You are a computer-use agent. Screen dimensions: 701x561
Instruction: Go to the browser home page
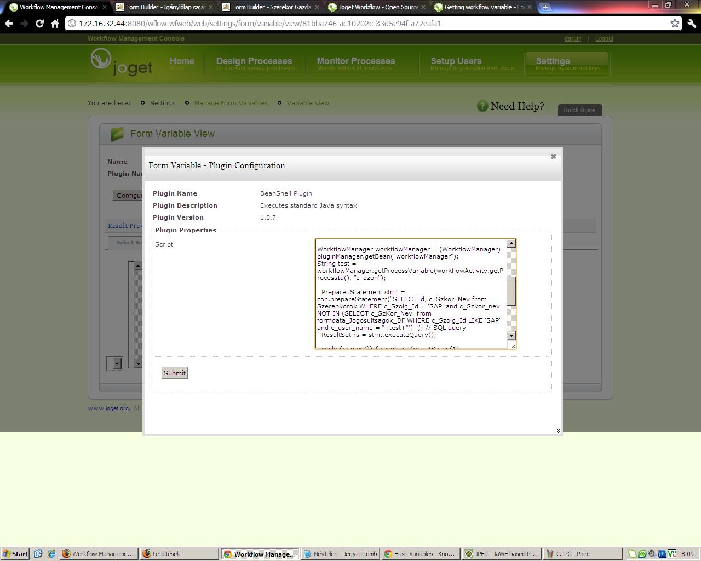click(55, 24)
